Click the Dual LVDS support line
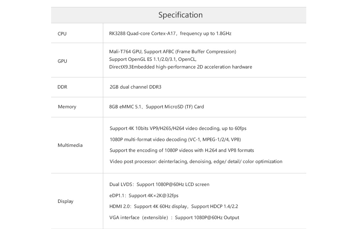The image size is (357, 229). [159, 184]
